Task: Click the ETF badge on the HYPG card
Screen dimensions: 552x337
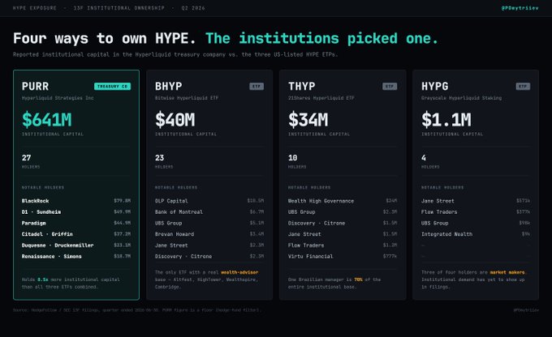Action: point(523,87)
